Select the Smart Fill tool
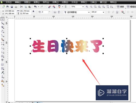 [2, 40]
